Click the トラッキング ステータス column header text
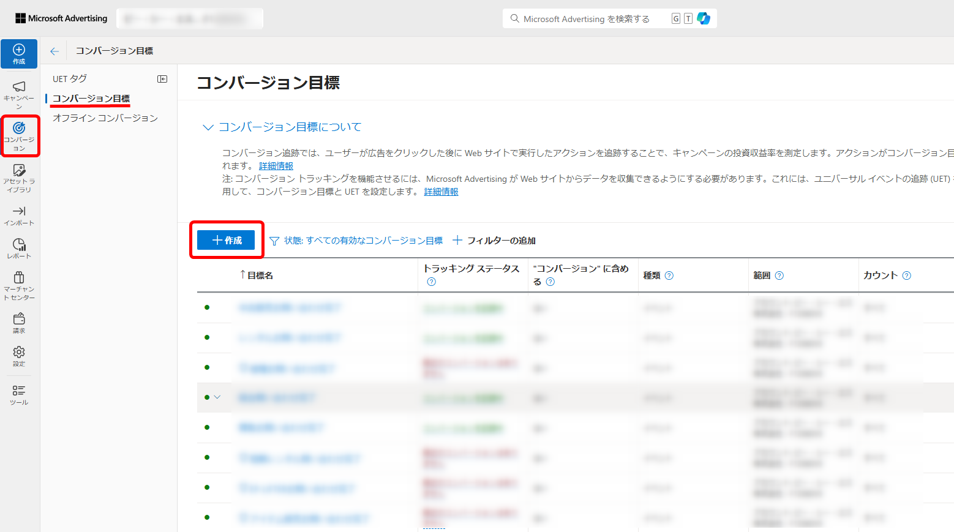The height and width of the screenshot is (532, 954). (x=471, y=269)
